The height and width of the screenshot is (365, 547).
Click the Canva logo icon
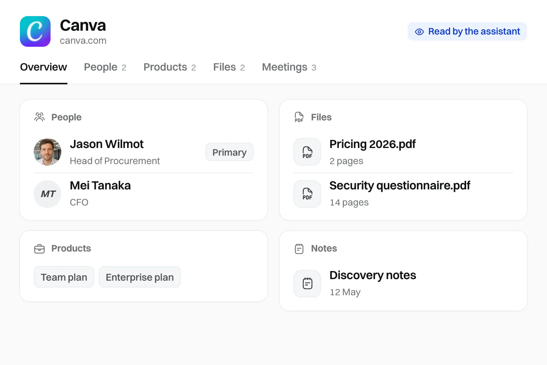pyautogui.click(x=35, y=31)
